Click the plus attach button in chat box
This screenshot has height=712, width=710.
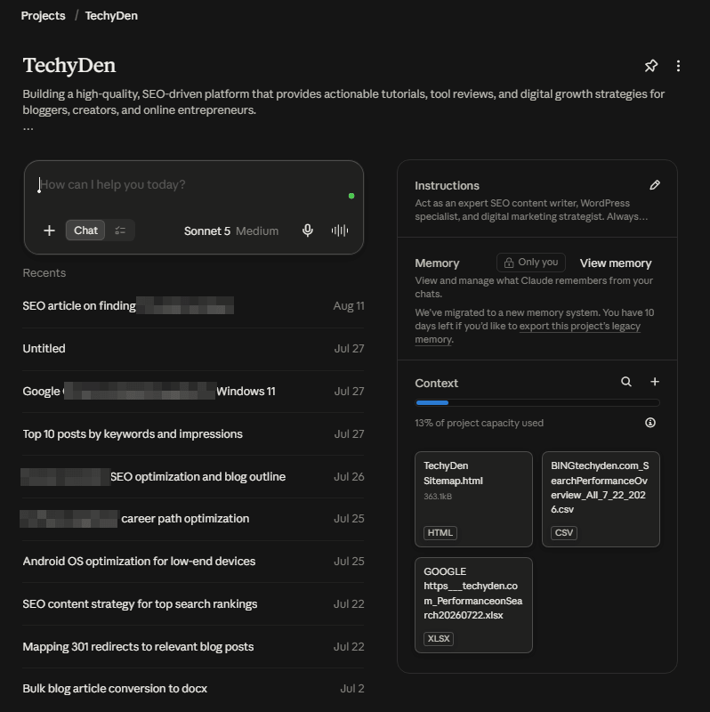(49, 231)
